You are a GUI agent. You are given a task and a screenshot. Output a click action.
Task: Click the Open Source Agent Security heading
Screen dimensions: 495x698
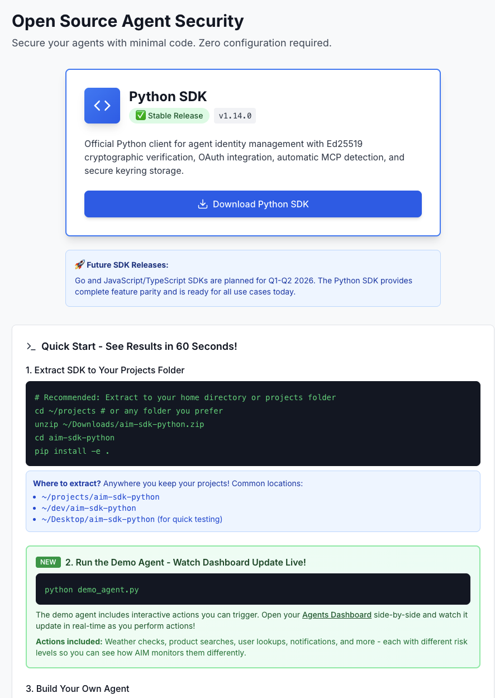(x=128, y=21)
